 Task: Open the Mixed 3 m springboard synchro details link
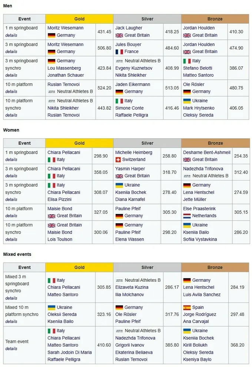pyautogui.click(x=11, y=298)
